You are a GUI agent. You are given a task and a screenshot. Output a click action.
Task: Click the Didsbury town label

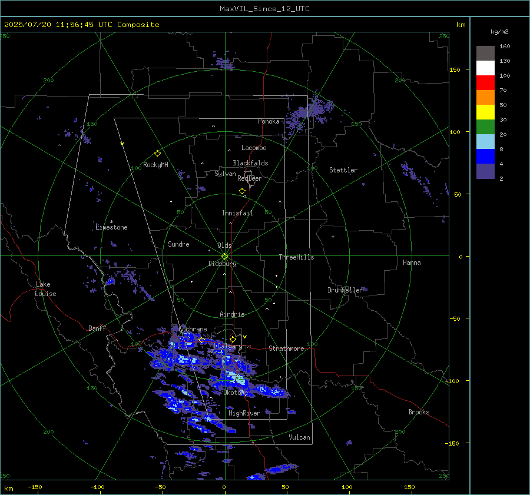pyautogui.click(x=222, y=264)
